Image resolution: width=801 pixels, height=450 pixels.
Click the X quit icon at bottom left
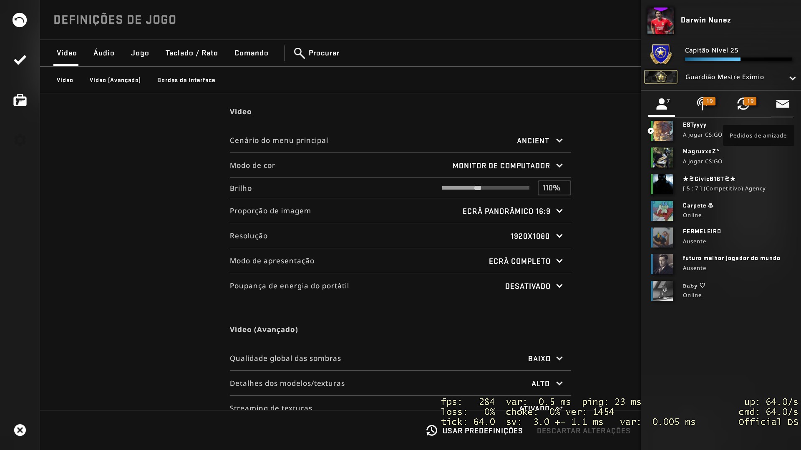click(20, 430)
